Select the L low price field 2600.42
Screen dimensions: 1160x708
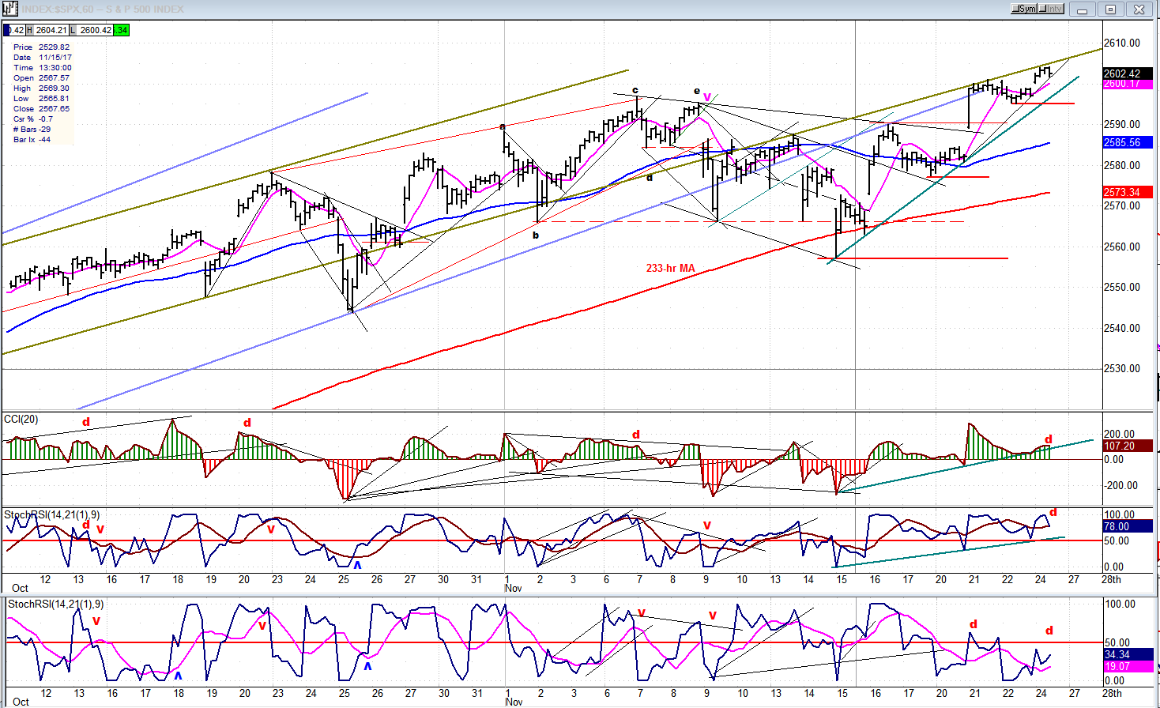click(x=91, y=30)
